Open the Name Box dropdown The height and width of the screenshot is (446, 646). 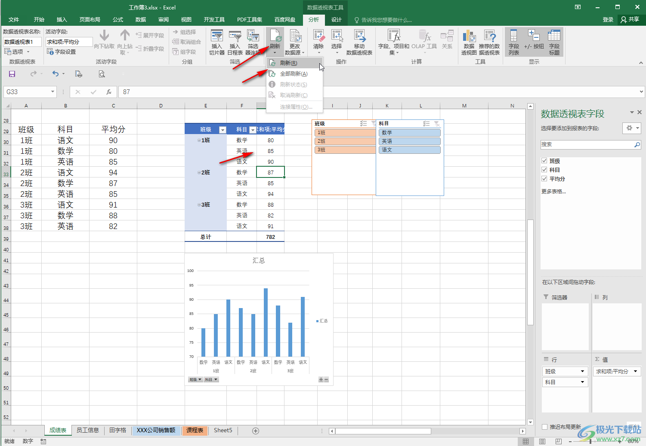click(53, 92)
